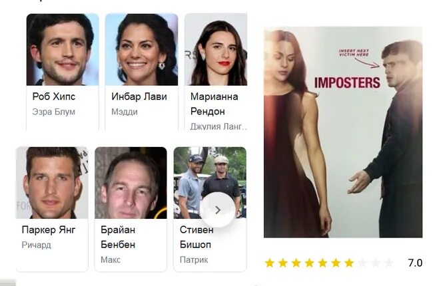439x286 pixels.
Task: Open Брайан Бенбен actor photo
Action: click(x=131, y=183)
